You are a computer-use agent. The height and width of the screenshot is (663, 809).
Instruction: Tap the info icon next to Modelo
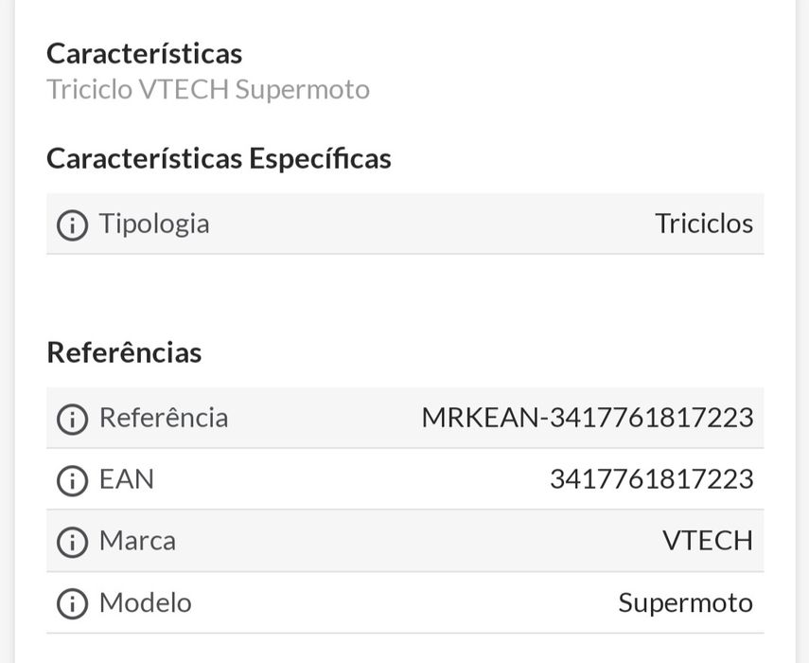[x=72, y=603]
